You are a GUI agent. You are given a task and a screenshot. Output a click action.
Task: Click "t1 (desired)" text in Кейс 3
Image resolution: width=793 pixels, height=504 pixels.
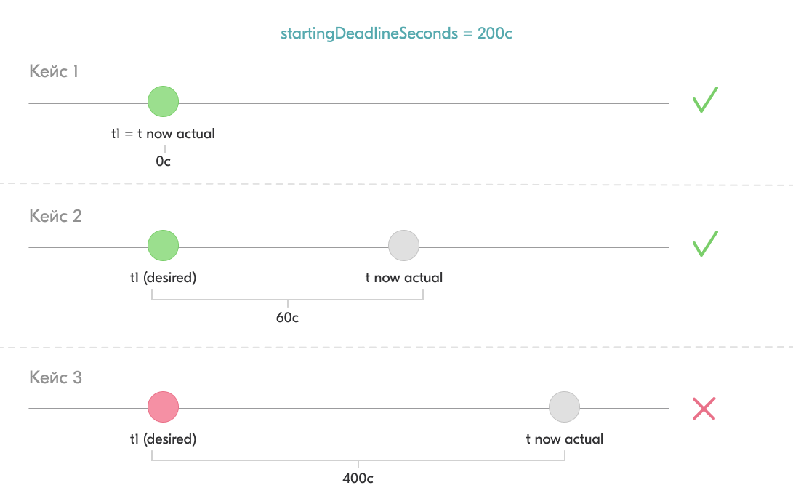(163, 439)
